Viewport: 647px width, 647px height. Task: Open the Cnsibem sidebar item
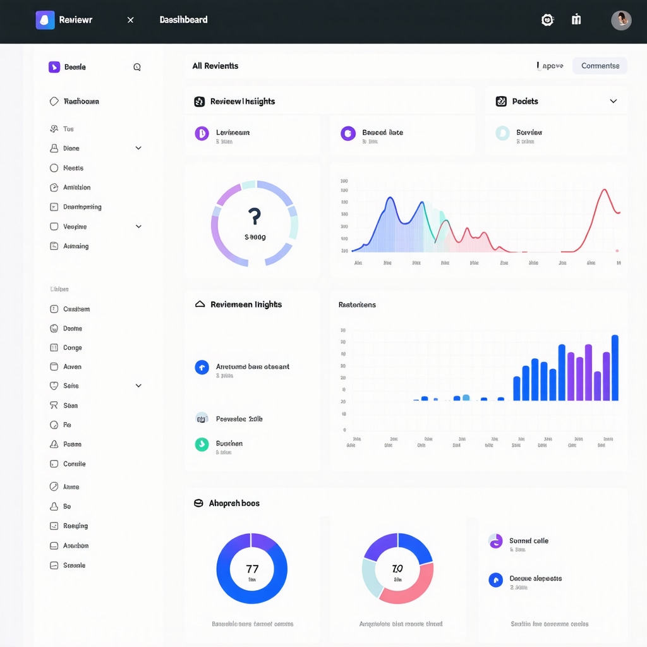[70, 309]
